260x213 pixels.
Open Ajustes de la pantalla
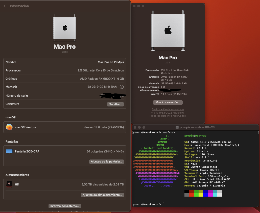pos(107,162)
